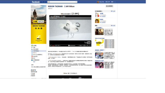Viewport: 165px width, 93px height.
Task: Open the third ad battleship game image
Action: point(99,56)
